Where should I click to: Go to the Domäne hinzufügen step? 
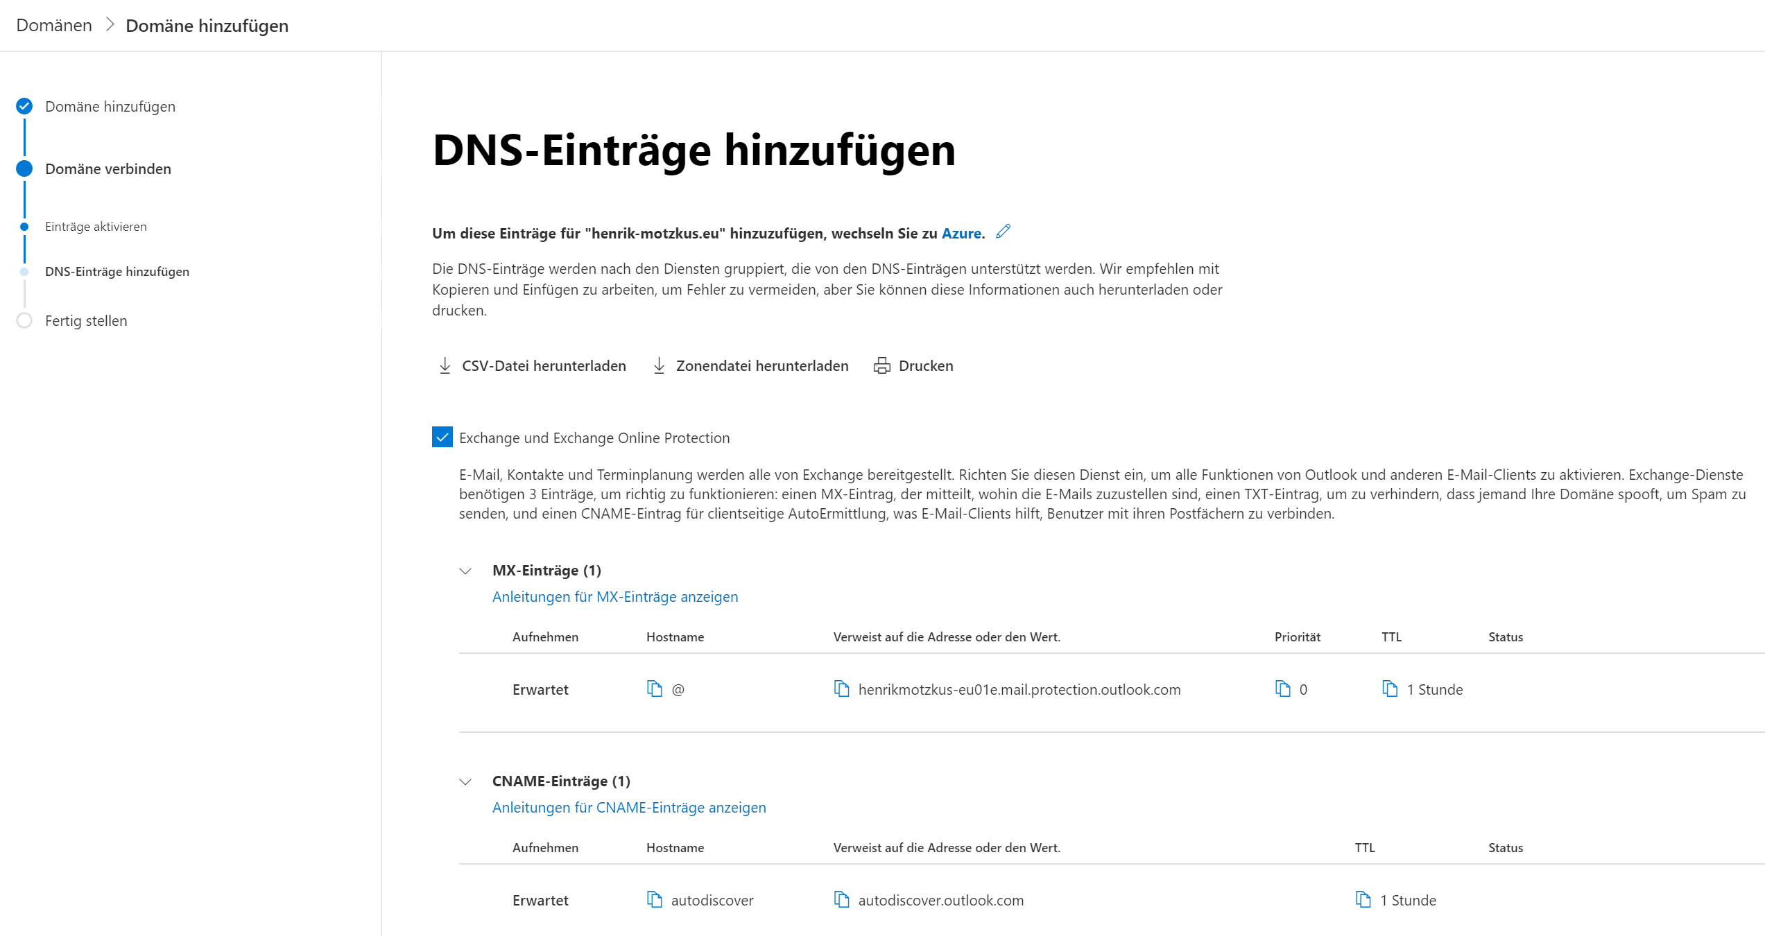click(110, 106)
